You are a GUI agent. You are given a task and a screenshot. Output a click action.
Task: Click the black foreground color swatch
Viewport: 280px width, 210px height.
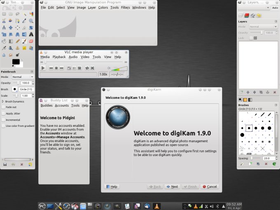point(16,62)
